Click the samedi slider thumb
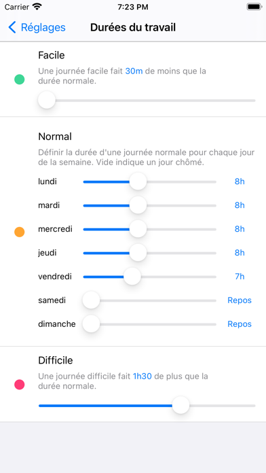This screenshot has height=473, width=266. point(91,300)
